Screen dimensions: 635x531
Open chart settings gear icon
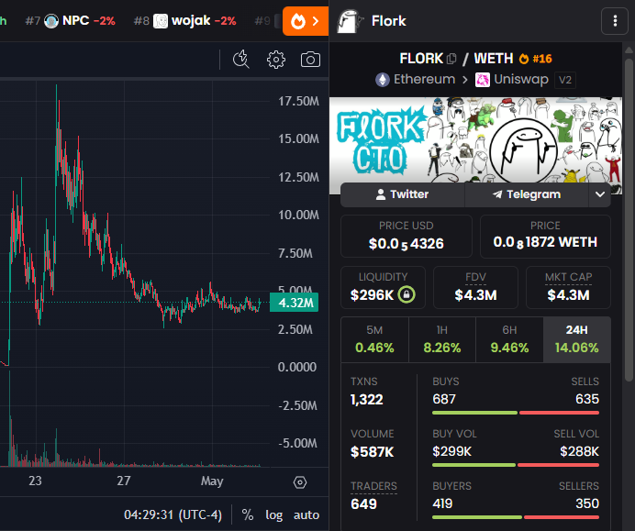[276, 60]
